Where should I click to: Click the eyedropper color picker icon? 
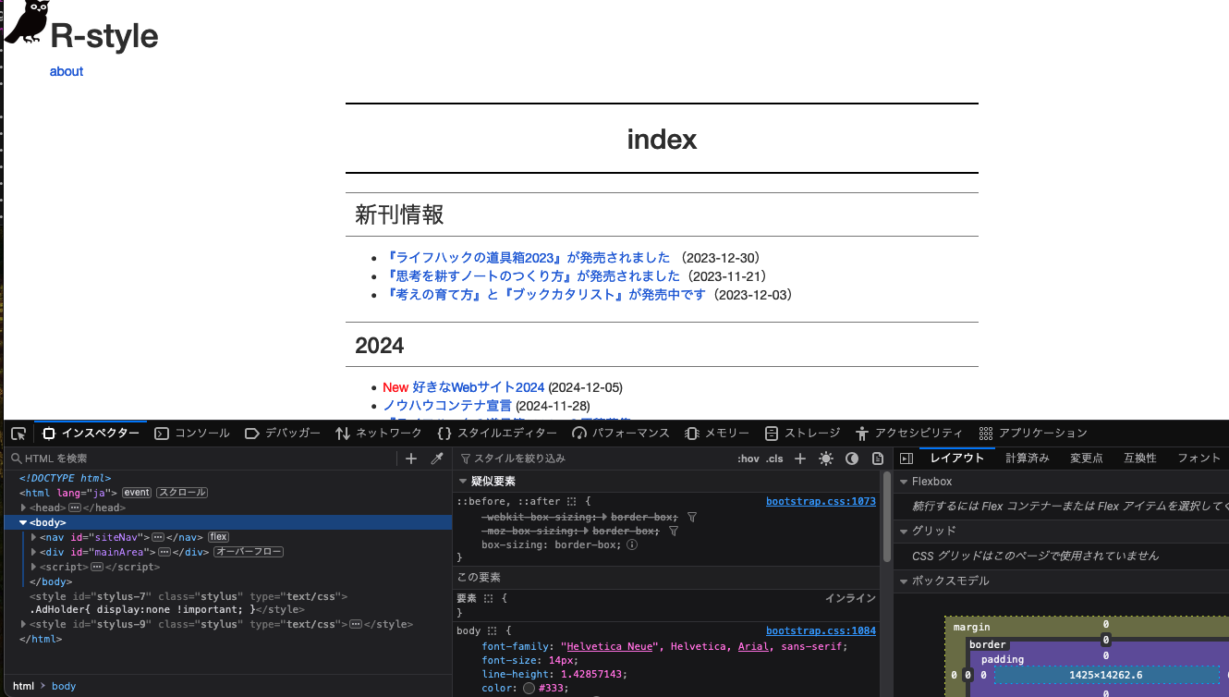coord(437,459)
